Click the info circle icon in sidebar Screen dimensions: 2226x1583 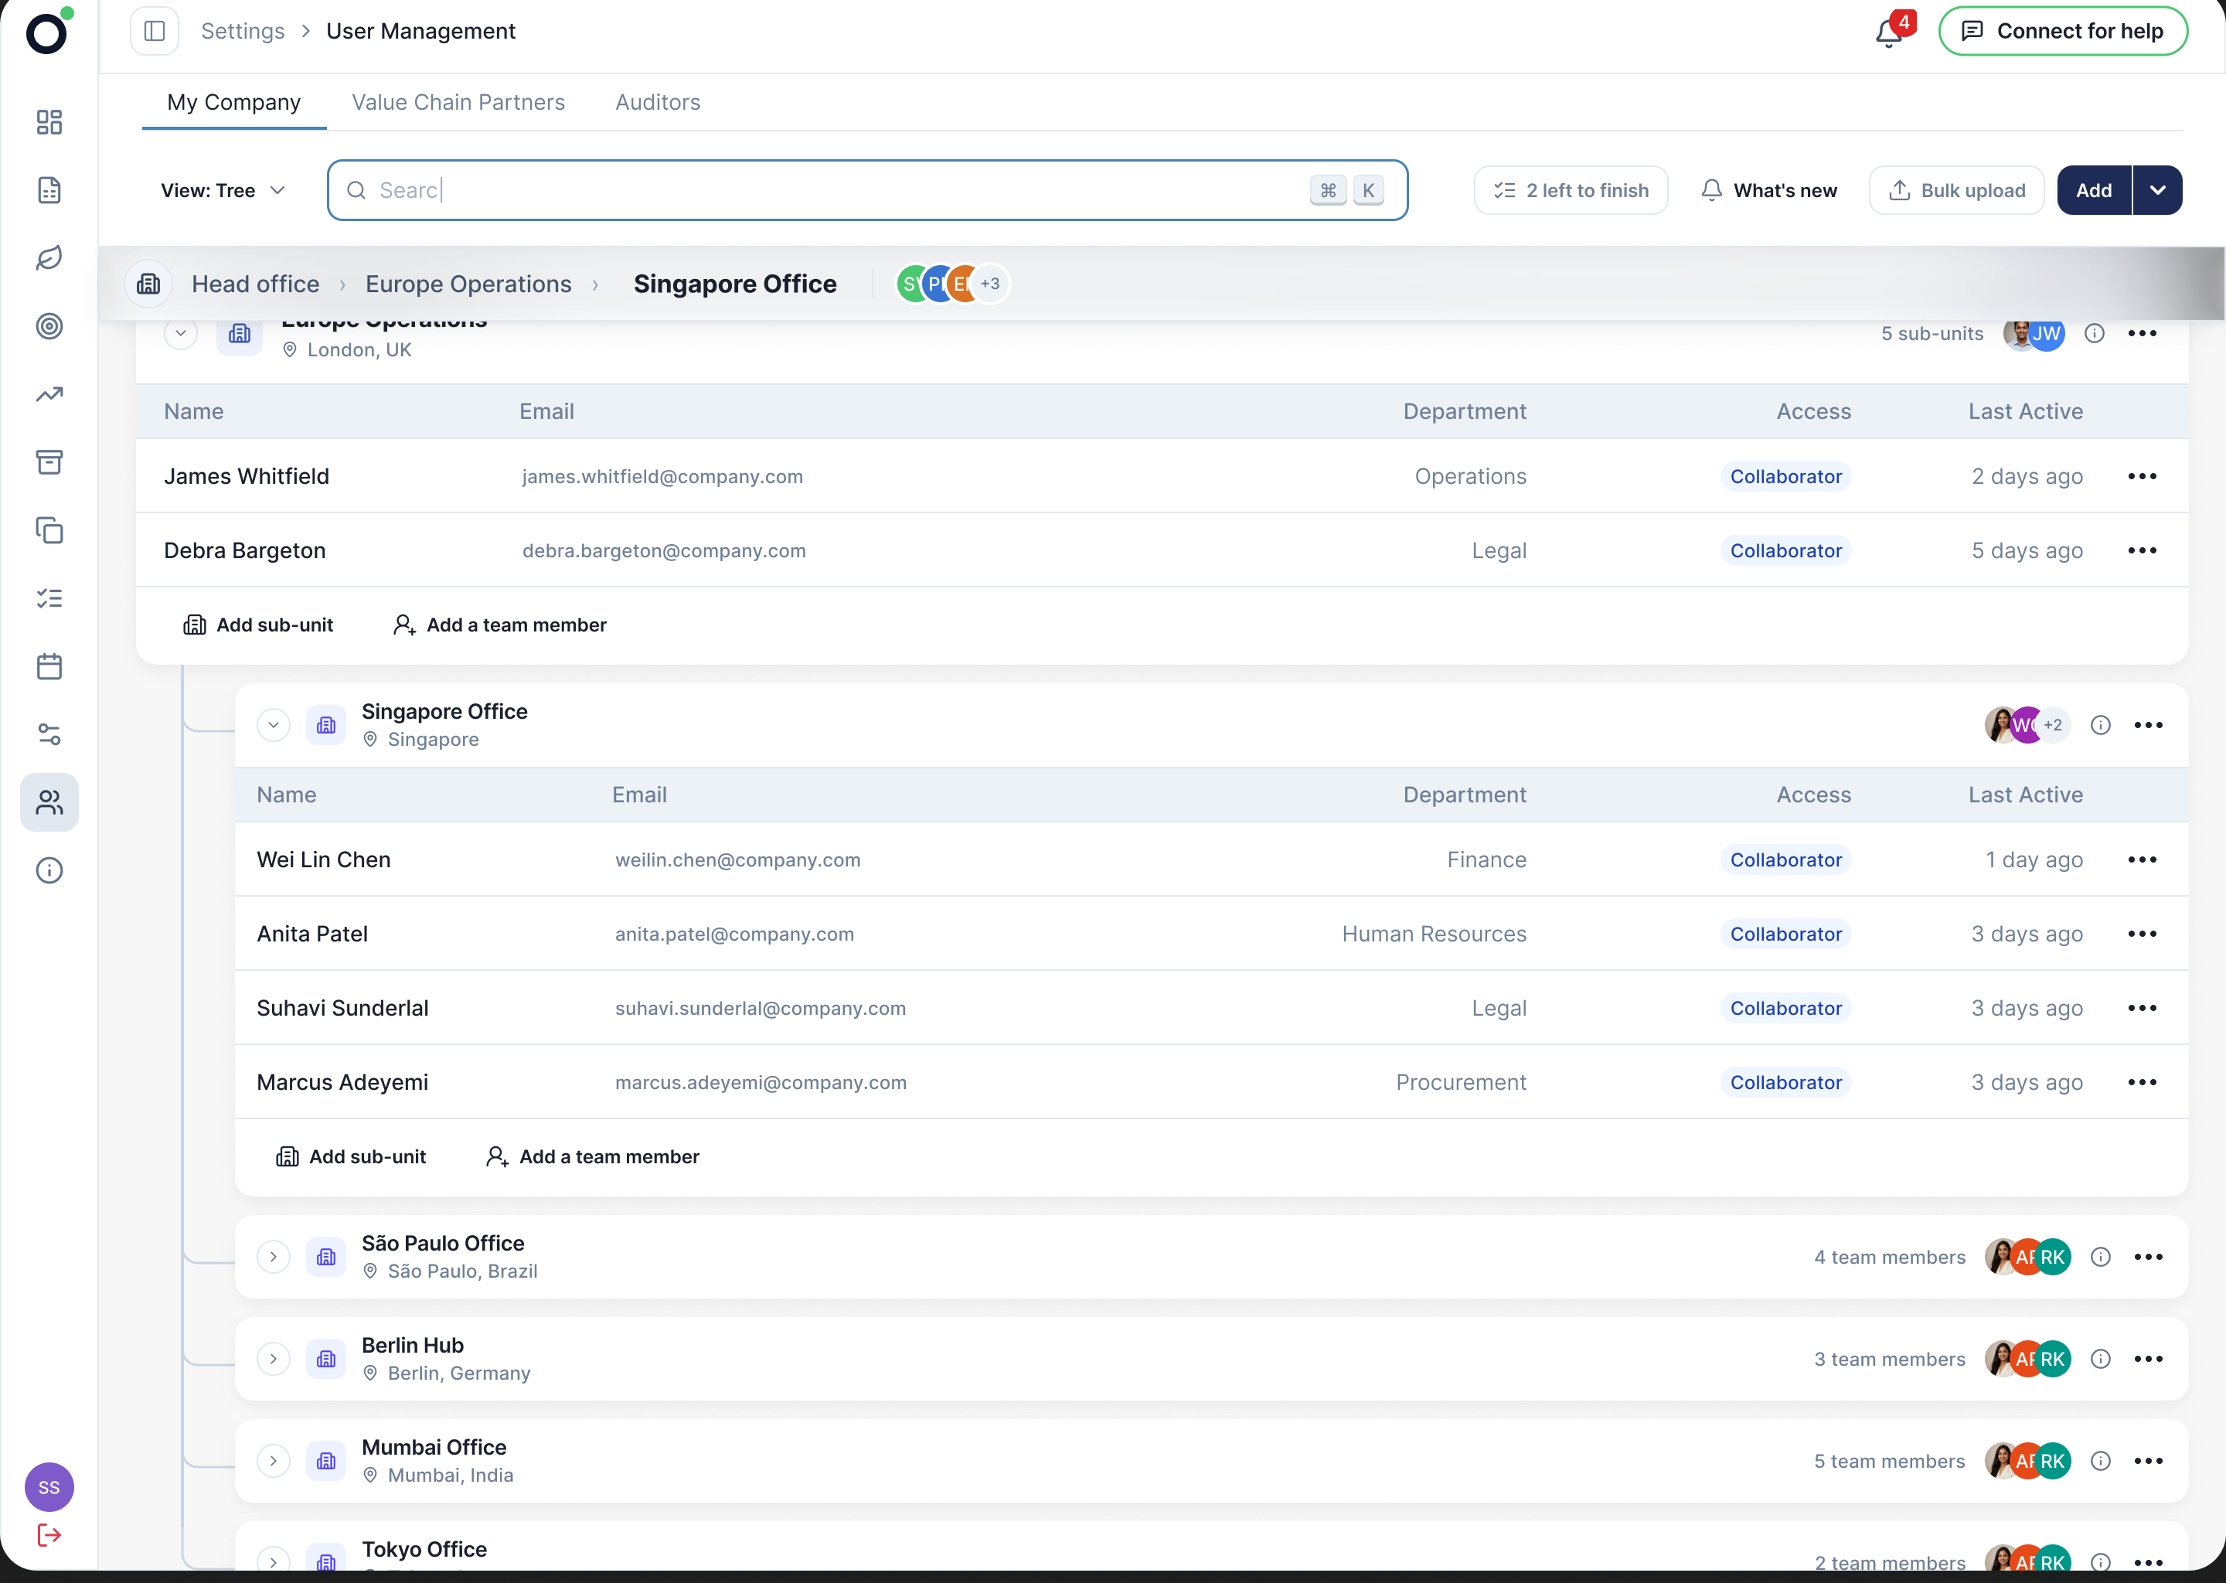point(49,870)
